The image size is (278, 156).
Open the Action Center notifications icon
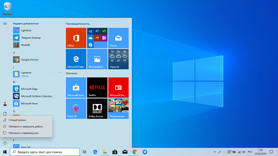[x=271, y=152]
